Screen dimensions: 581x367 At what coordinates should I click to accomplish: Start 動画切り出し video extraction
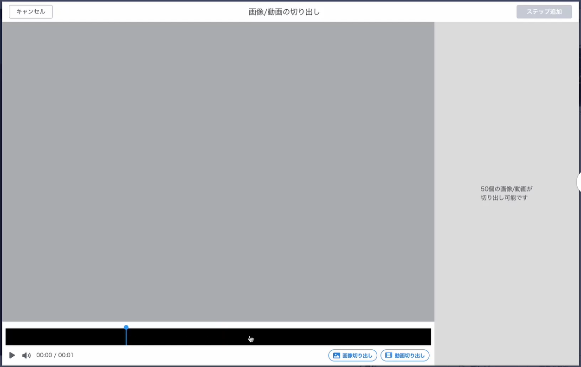click(405, 355)
